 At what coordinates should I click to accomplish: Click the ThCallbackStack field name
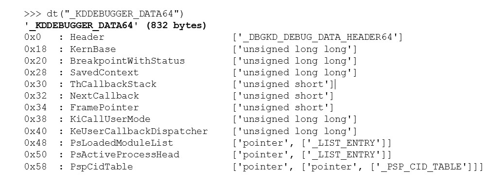[113, 84]
